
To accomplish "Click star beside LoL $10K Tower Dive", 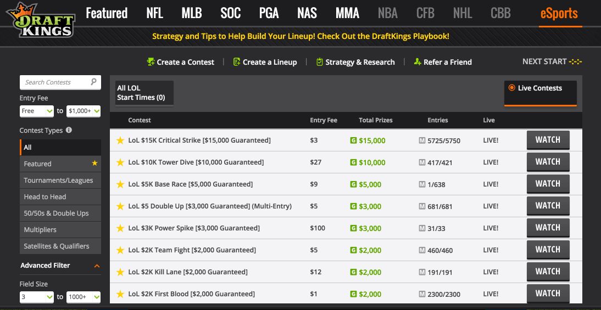I will tap(120, 162).
